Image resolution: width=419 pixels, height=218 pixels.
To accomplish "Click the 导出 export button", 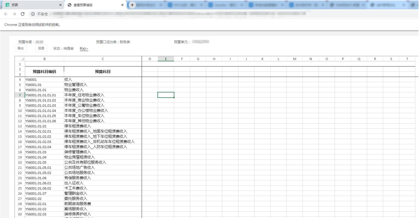I will coord(21,49).
